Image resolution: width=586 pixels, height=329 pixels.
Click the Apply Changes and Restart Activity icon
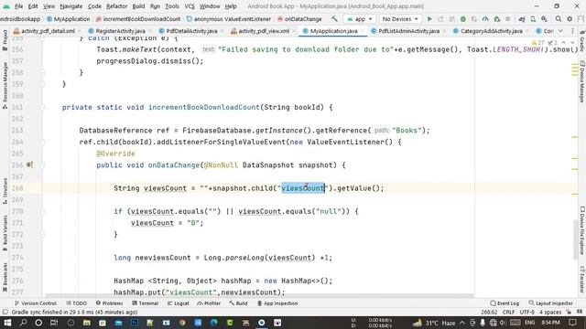tap(440, 18)
